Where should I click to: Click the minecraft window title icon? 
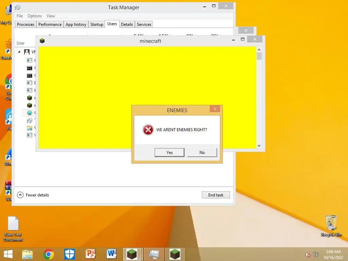[x=42, y=41]
